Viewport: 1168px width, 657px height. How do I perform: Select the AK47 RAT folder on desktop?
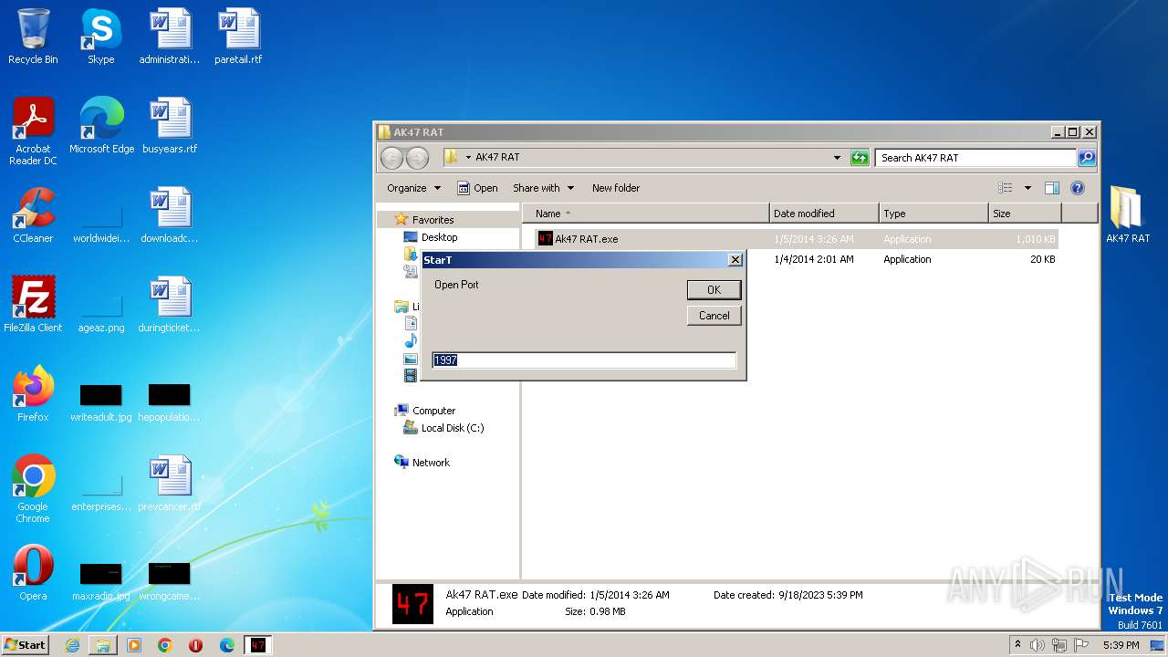(1128, 215)
